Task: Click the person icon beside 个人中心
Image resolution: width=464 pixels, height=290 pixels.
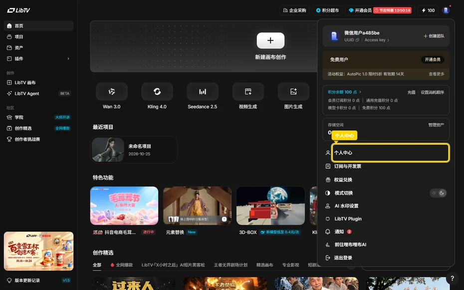Action: point(328,153)
